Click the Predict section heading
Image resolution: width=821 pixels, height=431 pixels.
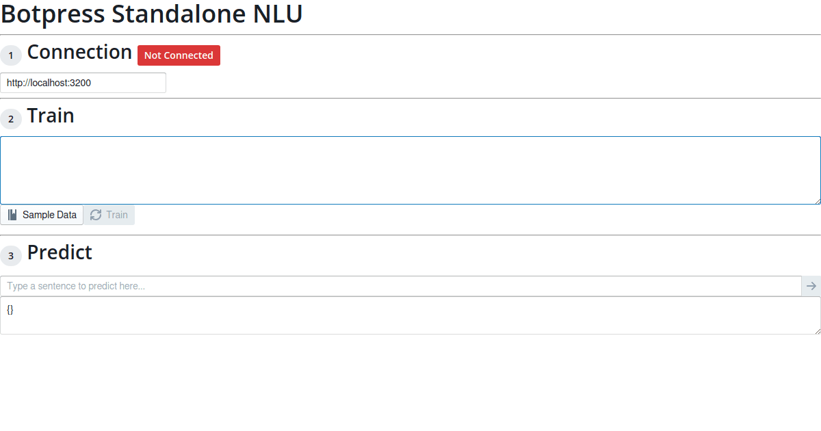(60, 252)
